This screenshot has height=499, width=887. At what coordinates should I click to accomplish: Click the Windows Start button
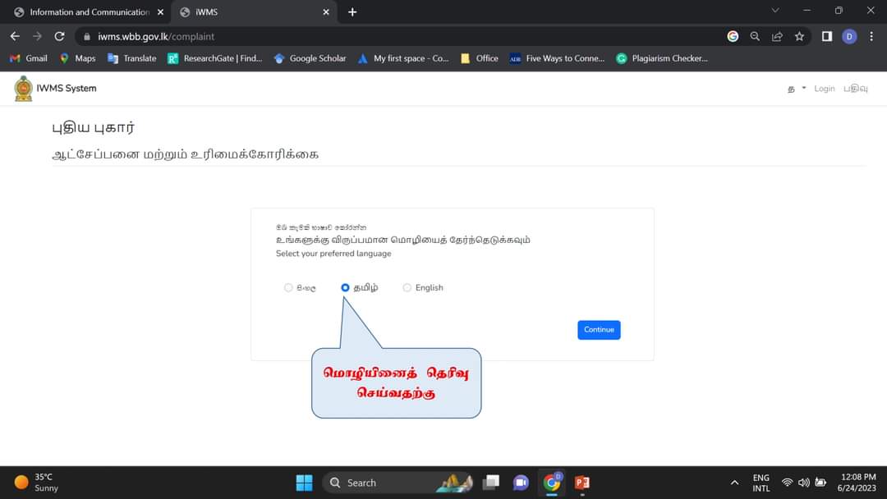tap(305, 483)
